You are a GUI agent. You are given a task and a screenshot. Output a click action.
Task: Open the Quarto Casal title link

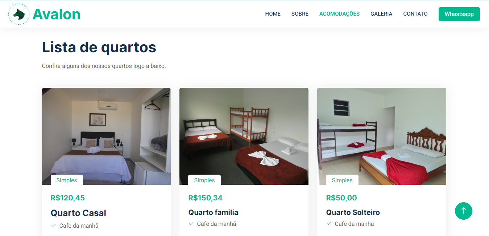pyautogui.click(x=78, y=213)
